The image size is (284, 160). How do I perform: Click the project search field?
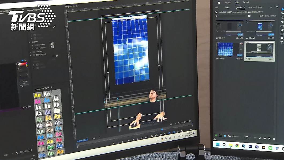(230, 16)
